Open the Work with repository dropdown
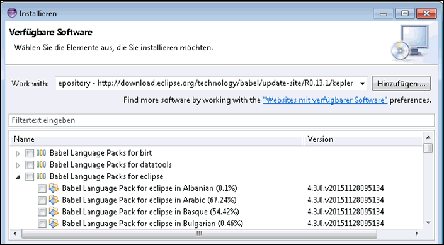Viewport: 444px width, 245px height. (x=362, y=84)
